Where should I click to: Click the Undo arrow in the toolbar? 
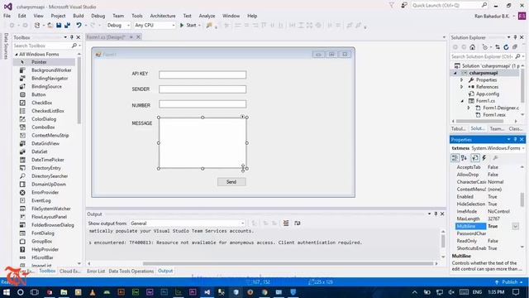coord(79,26)
